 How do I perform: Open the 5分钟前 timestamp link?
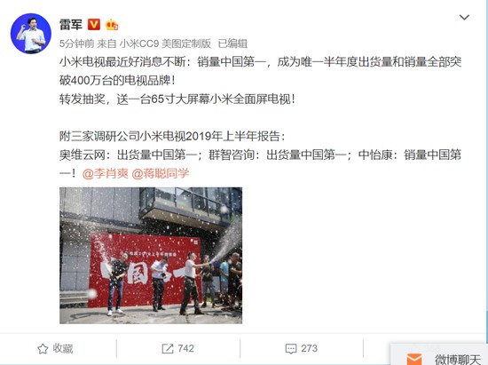pyautogui.click(x=76, y=44)
